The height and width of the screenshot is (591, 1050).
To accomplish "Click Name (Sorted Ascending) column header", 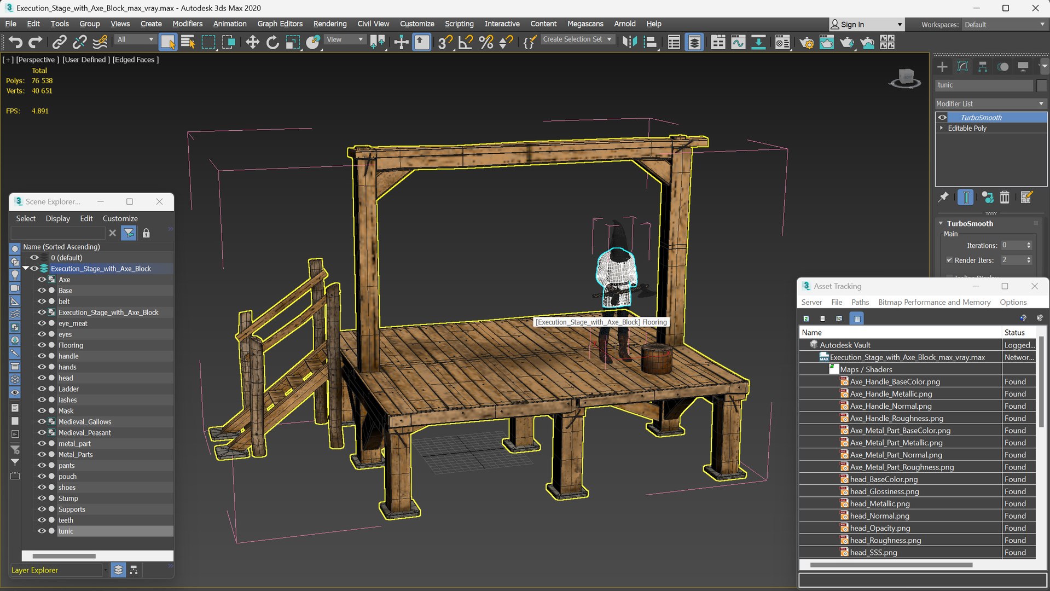I will coord(61,247).
